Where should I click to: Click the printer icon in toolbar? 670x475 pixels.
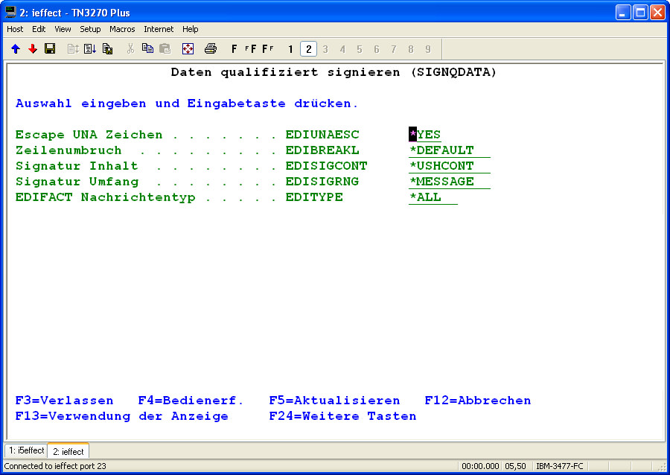point(211,49)
